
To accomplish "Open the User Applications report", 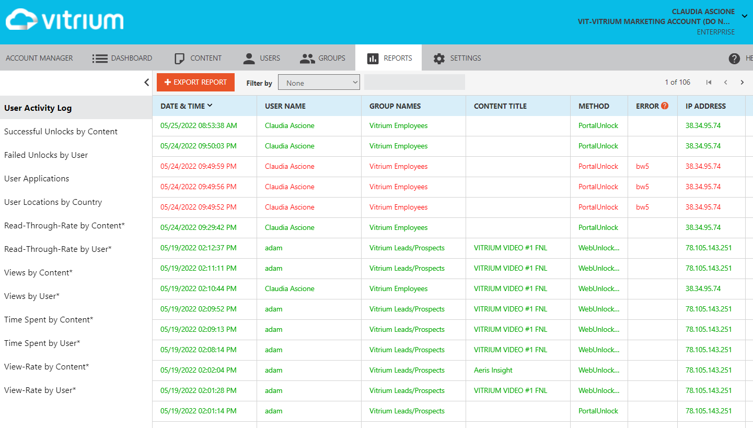I will pyautogui.click(x=37, y=179).
